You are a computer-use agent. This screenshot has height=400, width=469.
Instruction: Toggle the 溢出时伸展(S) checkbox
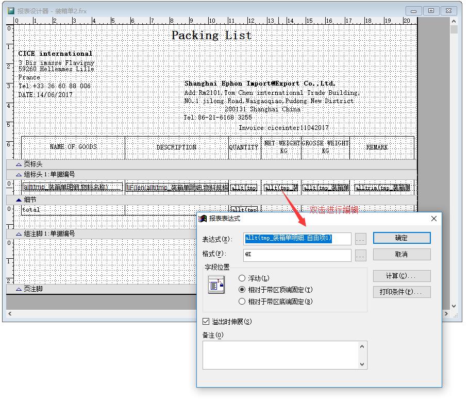[x=206, y=322]
